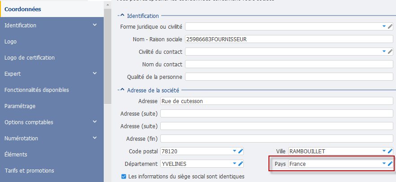This screenshot has width=396, height=182.
Task: Expand the Options comptables sidebar chevron
Action: [95, 122]
